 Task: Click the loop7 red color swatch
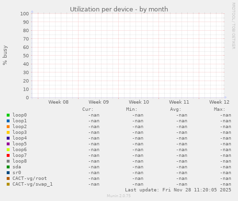(x=8, y=155)
